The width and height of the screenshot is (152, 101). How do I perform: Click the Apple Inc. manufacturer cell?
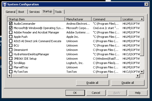click(x=73, y=37)
